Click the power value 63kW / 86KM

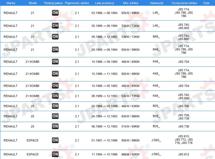(130, 116)
